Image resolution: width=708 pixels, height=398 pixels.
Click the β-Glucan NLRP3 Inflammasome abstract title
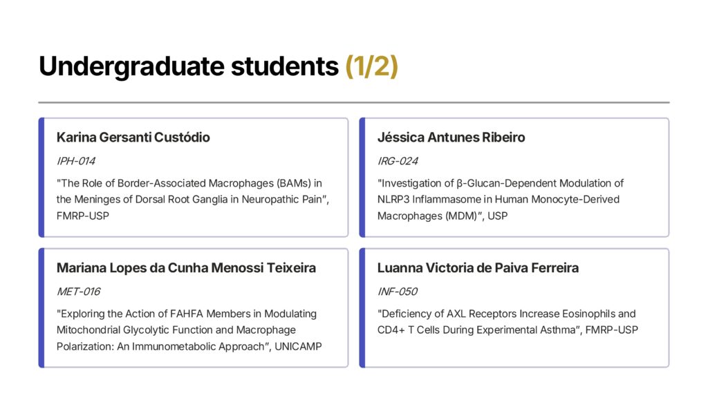coord(501,200)
